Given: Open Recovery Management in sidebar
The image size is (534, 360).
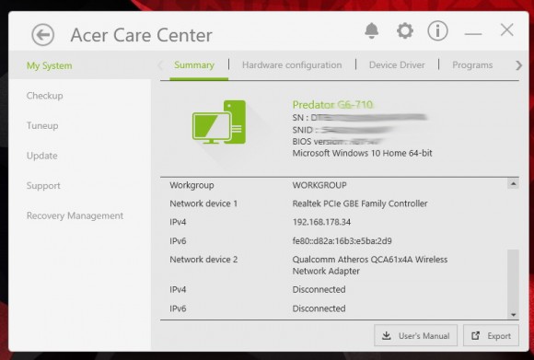Looking at the screenshot, I should click(x=75, y=215).
